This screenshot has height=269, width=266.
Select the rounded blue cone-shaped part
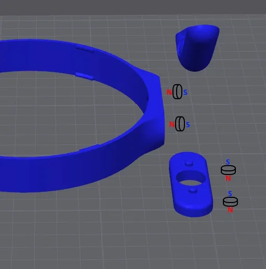pos(197,48)
